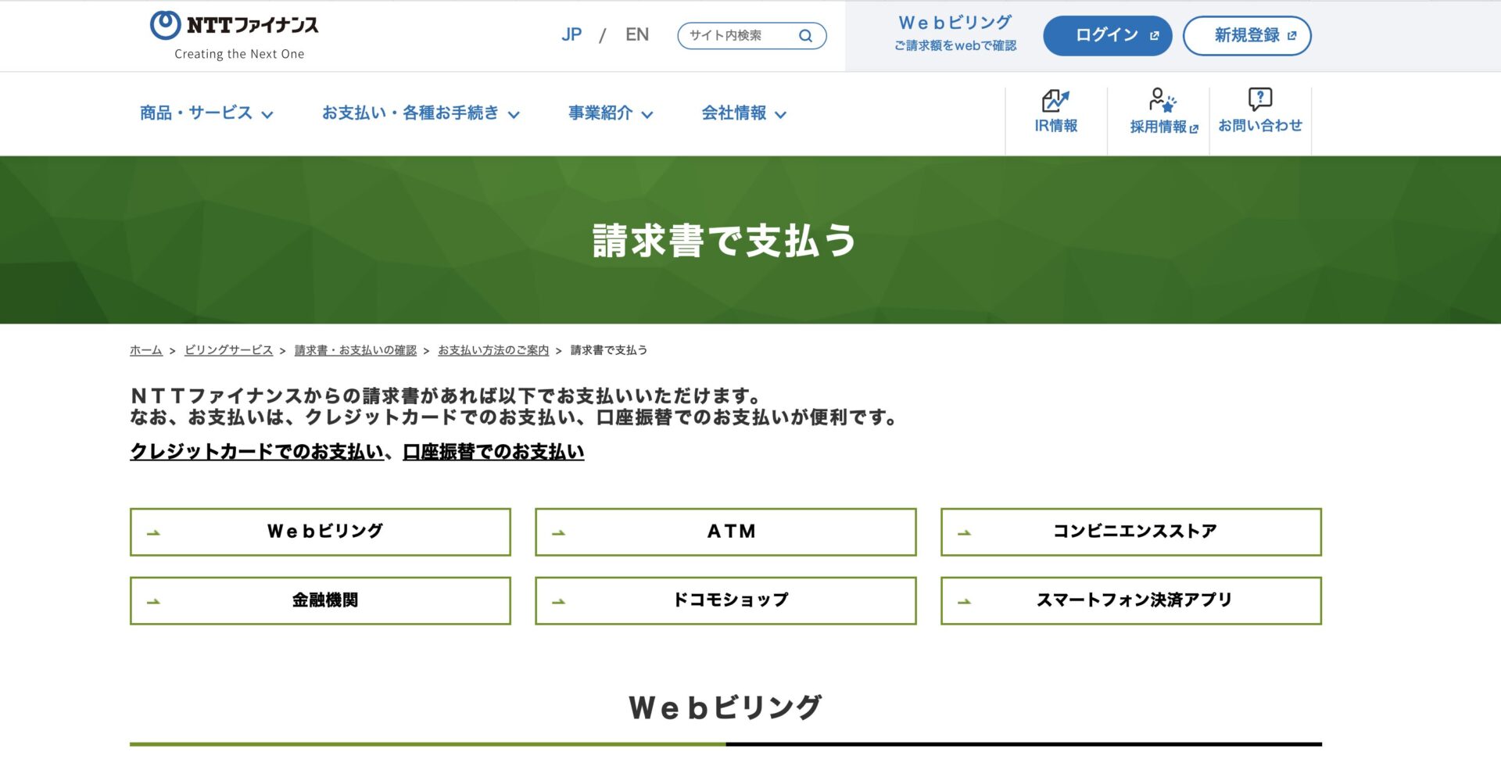The width and height of the screenshot is (1501, 759).
Task: Switch language to EN
Action: tap(637, 34)
